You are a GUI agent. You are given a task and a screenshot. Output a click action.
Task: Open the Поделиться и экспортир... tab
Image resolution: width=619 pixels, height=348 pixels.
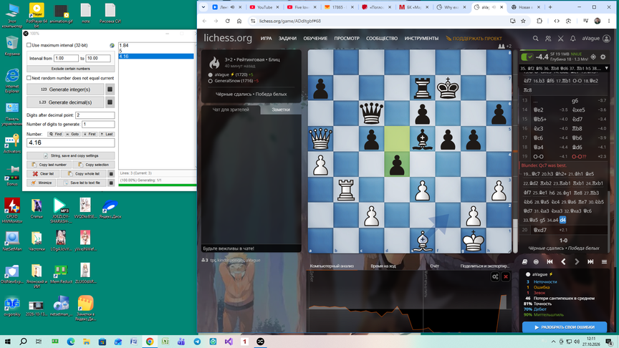click(x=484, y=266)
